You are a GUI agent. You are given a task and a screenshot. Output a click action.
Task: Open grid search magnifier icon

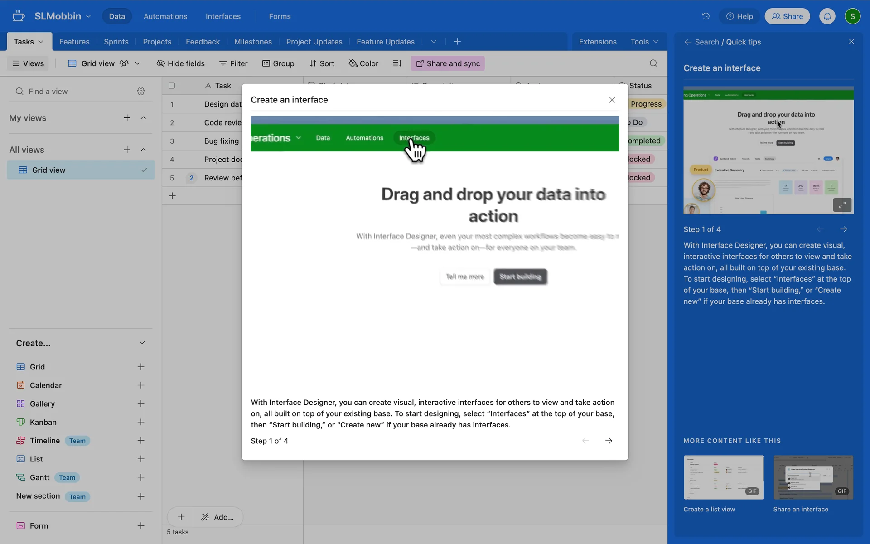[653, 63]
